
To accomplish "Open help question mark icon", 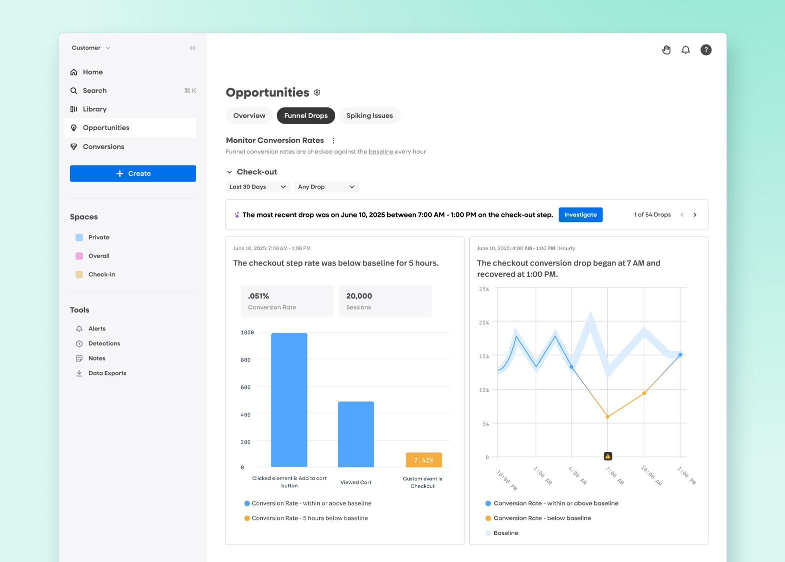I will click(706, 49).
